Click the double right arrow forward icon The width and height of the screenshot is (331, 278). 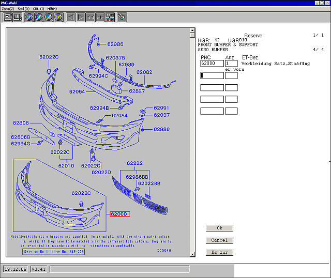100,17
